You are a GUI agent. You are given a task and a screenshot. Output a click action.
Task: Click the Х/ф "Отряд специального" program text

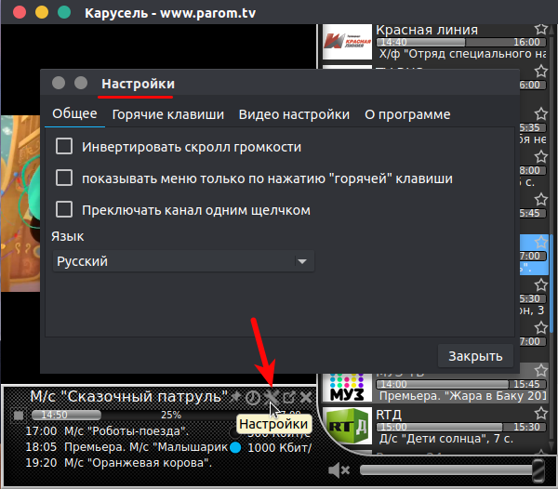click(x=462, y=54)
